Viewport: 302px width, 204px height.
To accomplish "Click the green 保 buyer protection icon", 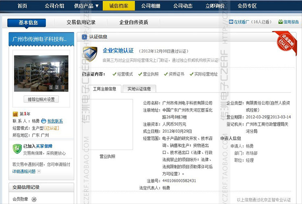I will click(17, 149).
